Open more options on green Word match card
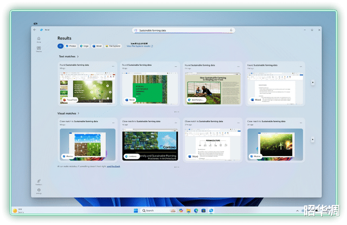 176,66
